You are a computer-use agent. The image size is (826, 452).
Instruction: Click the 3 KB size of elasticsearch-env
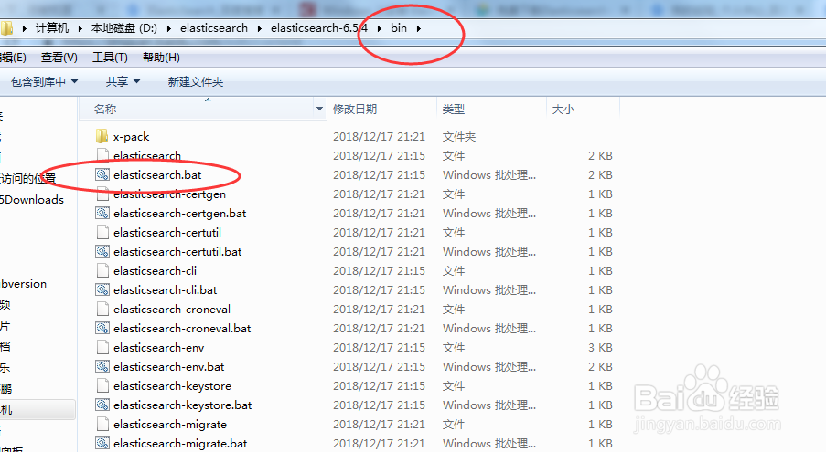pyautogui.click(x=600, y=347)
